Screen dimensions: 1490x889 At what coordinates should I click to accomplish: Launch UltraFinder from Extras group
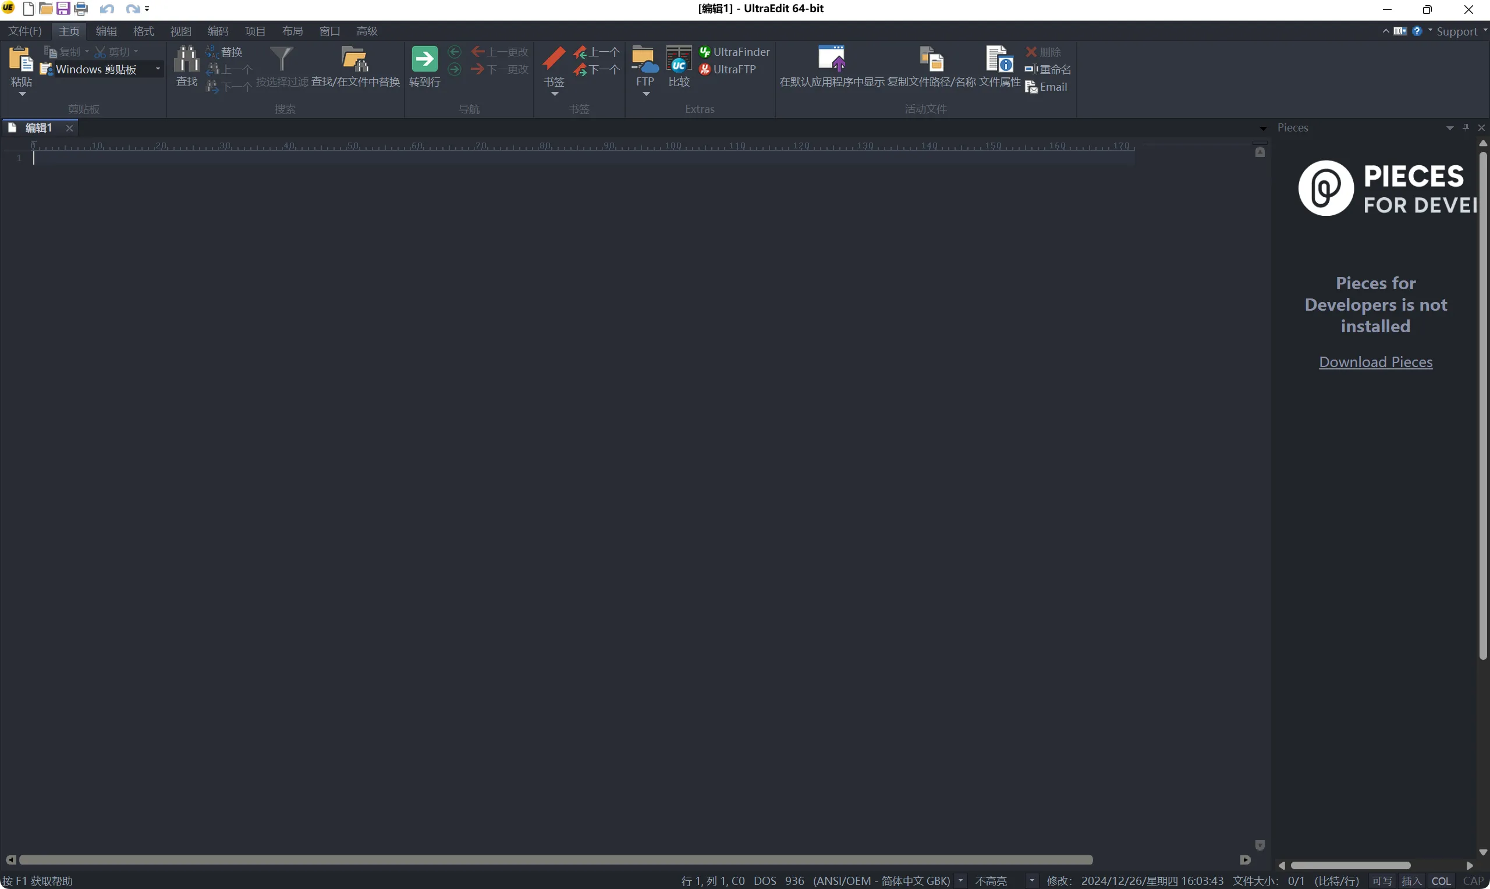tap(735, 52)
